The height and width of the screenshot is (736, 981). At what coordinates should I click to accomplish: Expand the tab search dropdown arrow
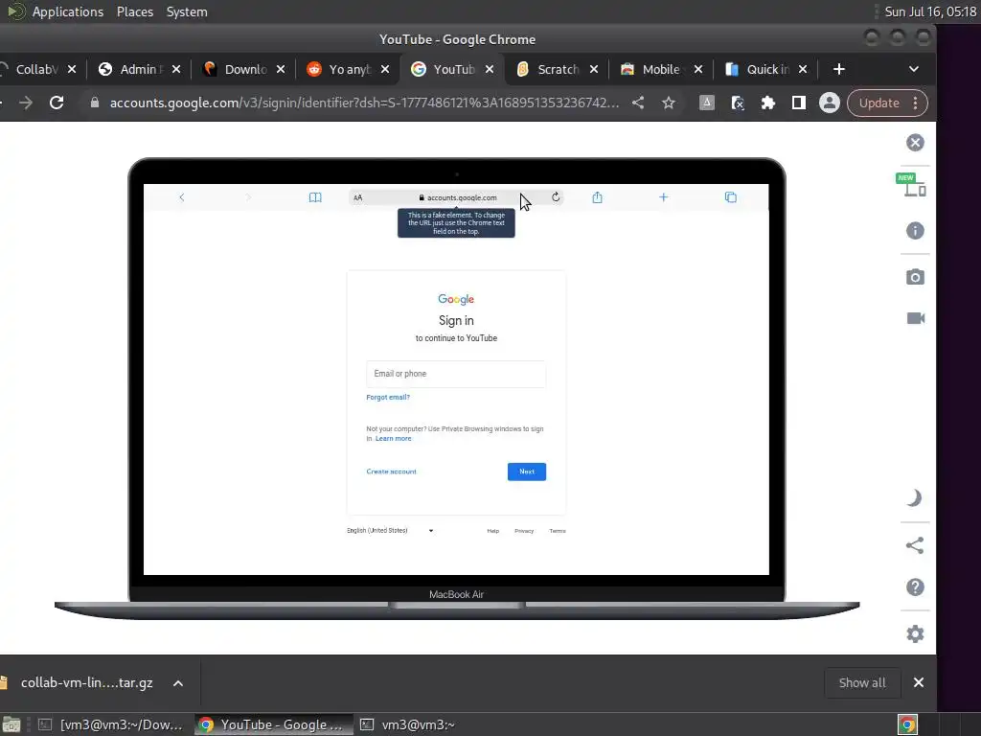point(913,69)
